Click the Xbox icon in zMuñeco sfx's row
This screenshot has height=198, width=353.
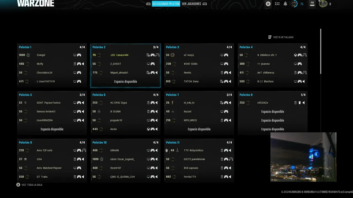click(x=295, y=55)
